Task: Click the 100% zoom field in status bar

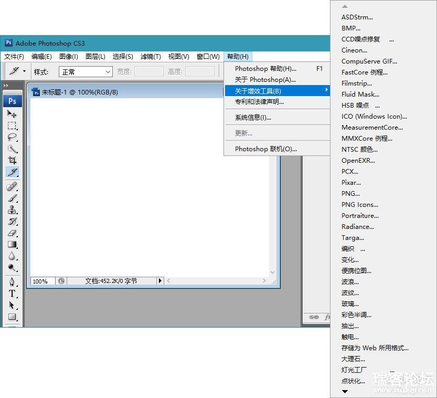Action: [x=42, y=281]
